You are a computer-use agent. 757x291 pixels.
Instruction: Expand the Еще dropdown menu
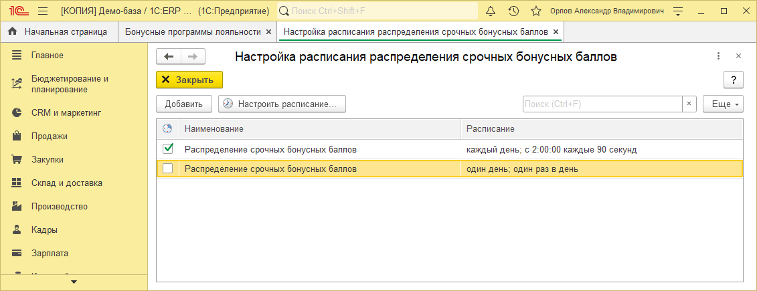[723, 104]
